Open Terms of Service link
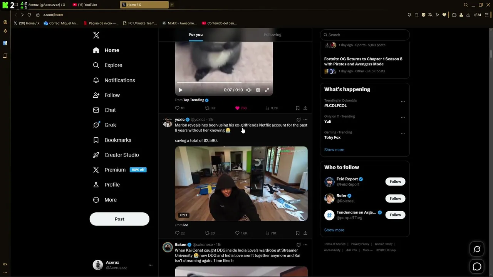 [335, 244]
